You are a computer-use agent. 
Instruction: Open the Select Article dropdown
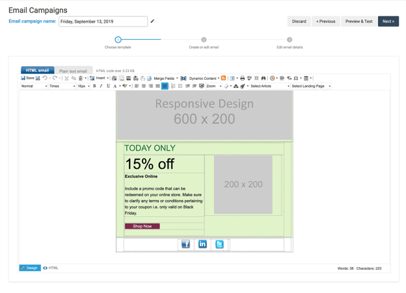point(270,86)
